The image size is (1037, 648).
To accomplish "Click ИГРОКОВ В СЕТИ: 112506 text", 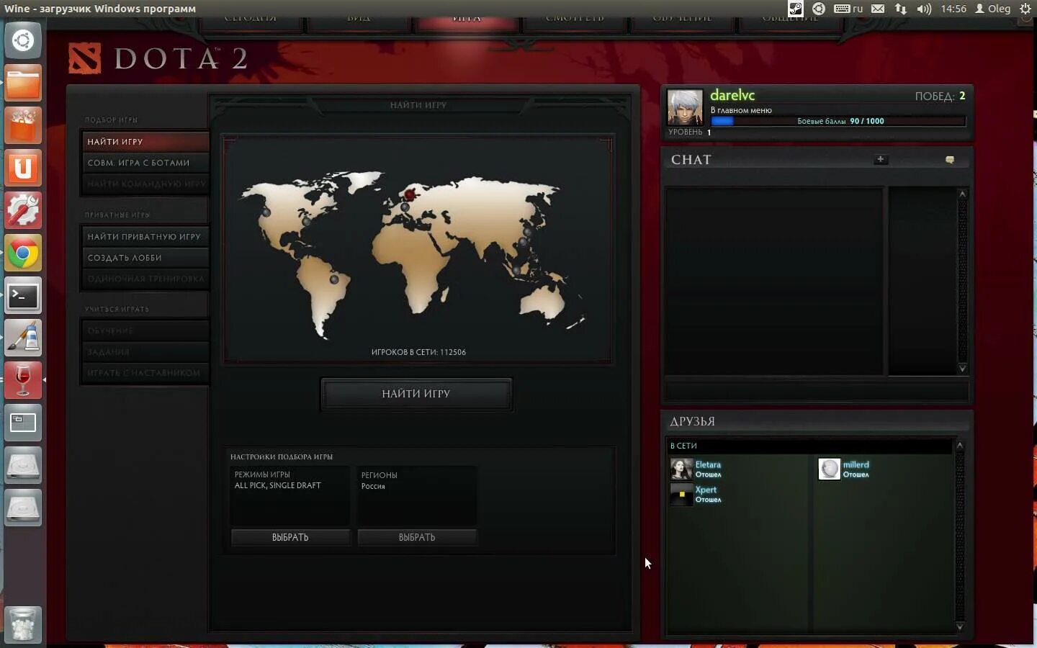I will [x=418, y=352].
